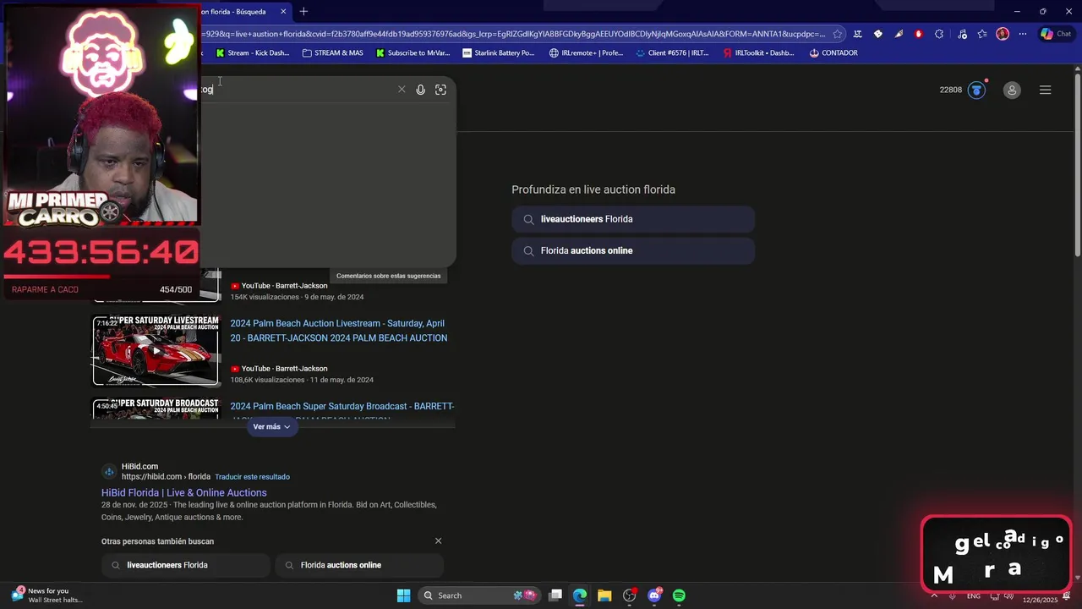
Task: Click Comentarios sobre estas sugerencias
Action: 388,276
